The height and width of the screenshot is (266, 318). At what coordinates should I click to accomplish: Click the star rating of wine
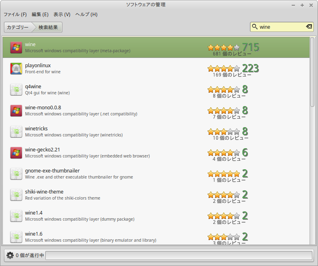coord(224,48)
